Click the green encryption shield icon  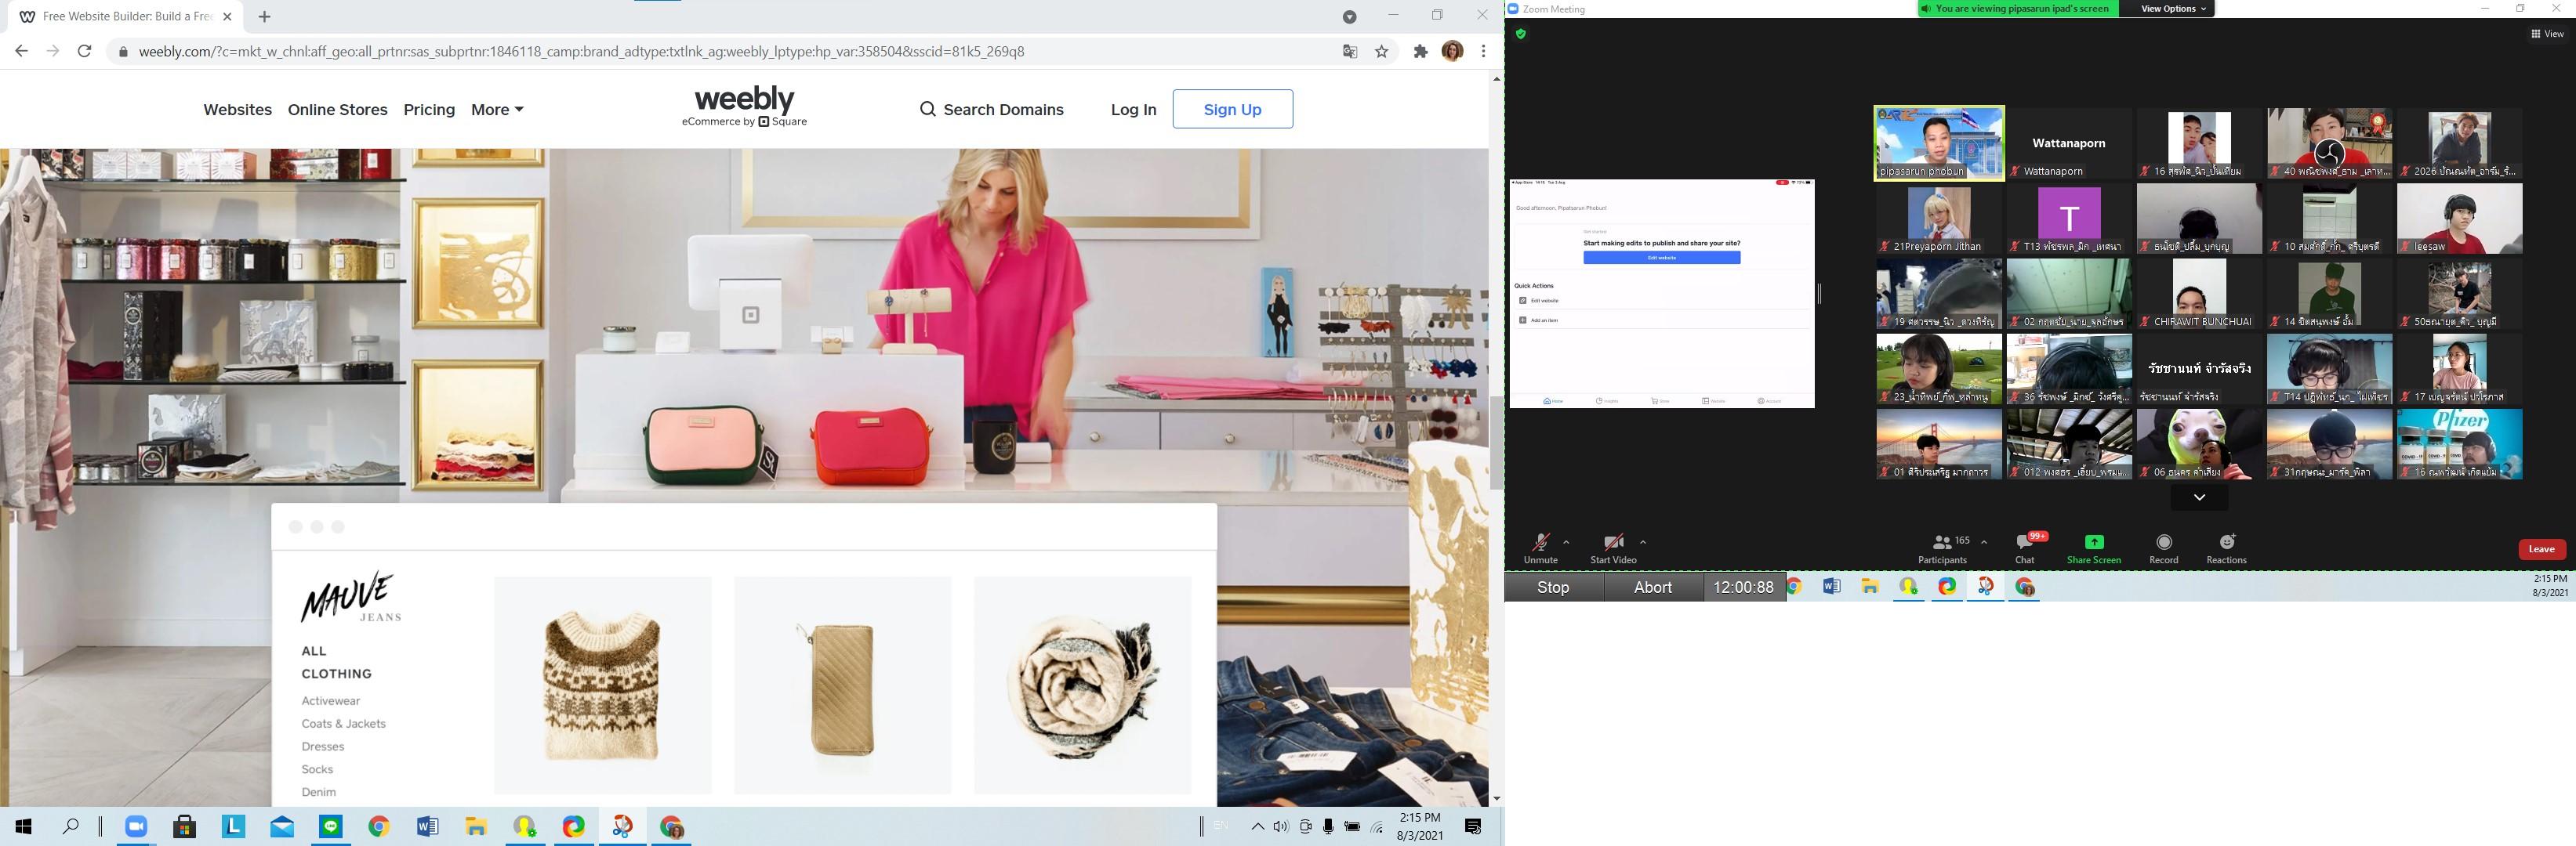point(1521,34)
